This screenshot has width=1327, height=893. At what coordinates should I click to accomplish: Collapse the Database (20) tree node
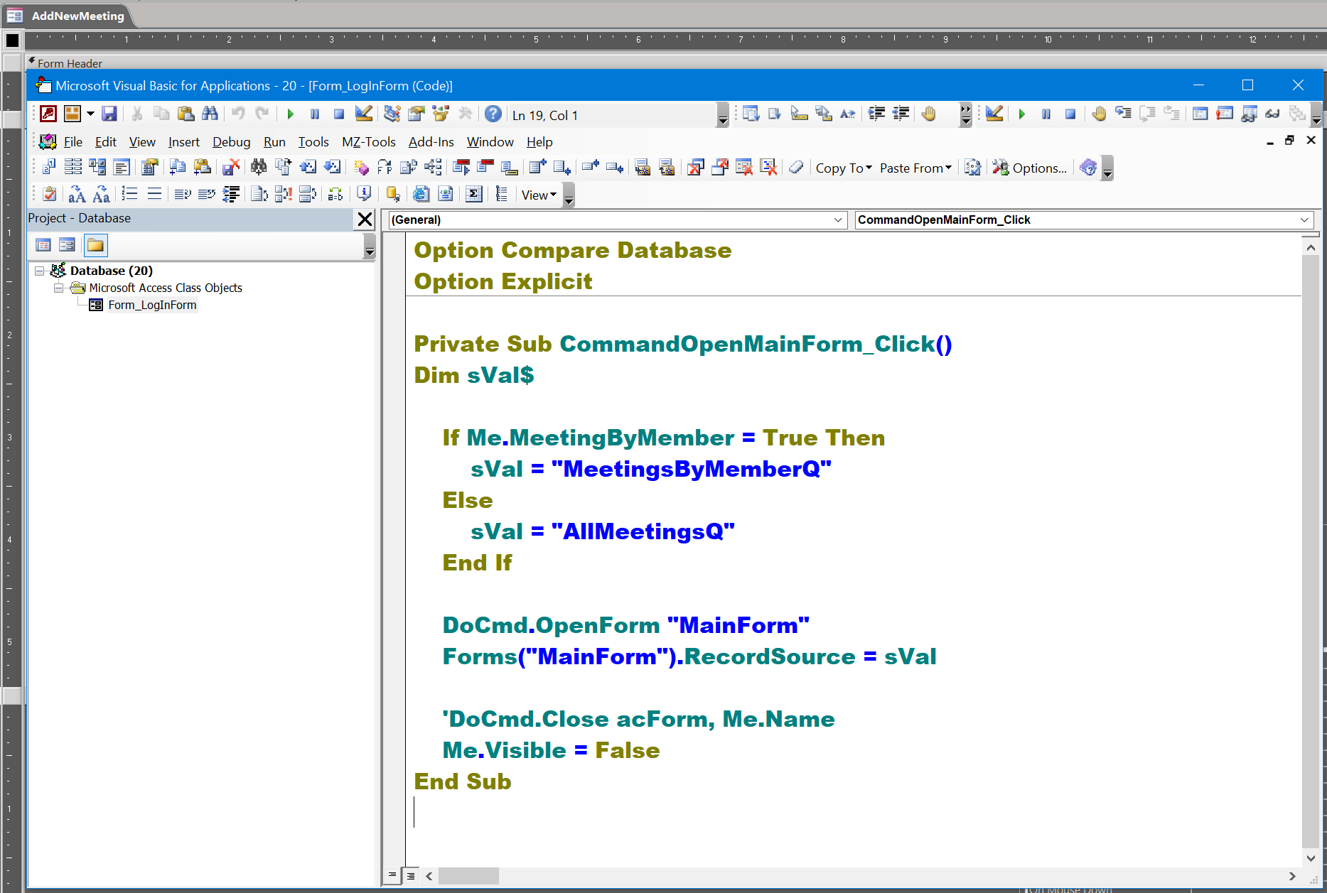[40, 271]
